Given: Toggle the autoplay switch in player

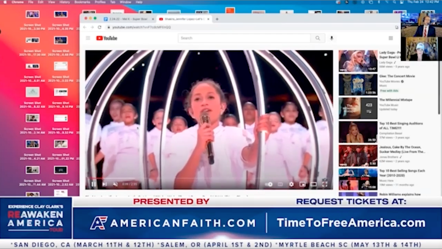Looking at the screenshot, I should 269,184.
